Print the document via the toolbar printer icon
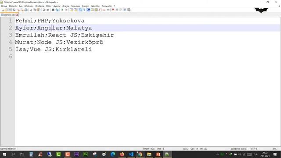This screenshot has width=281, height=158. coord(26,10)
